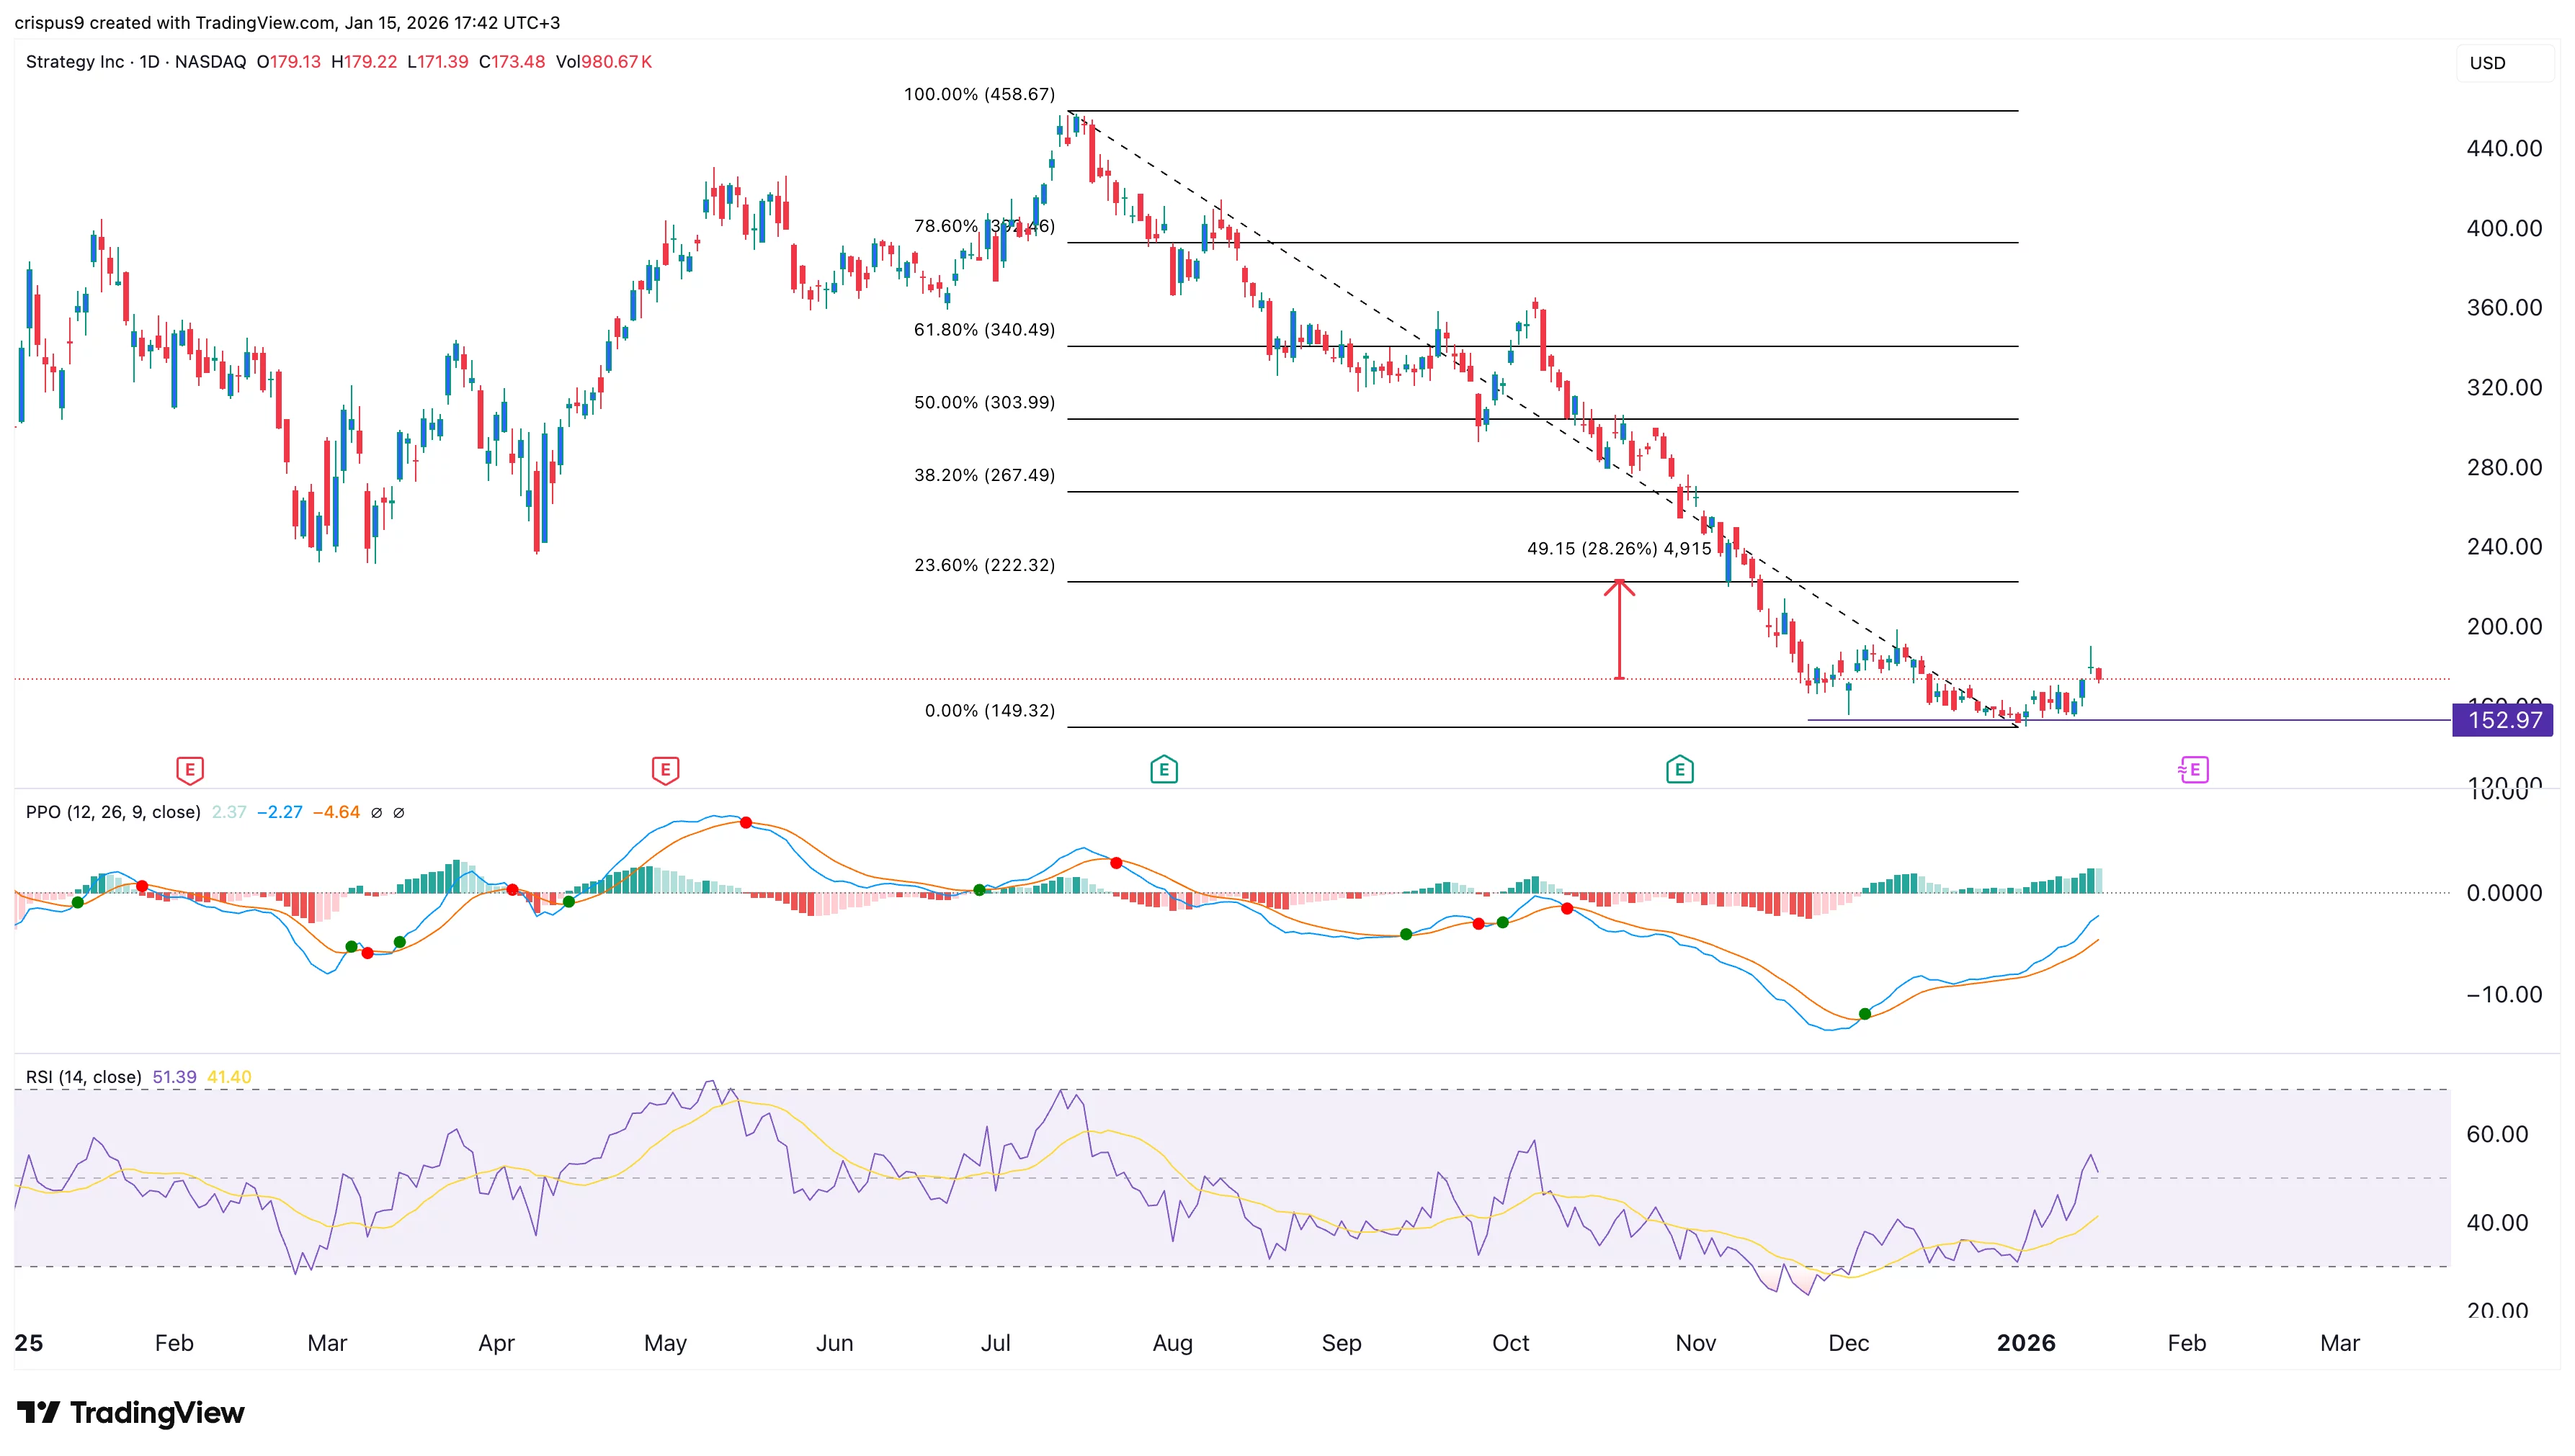
Task: Click the 2026 label on time axis
Action: 2026,1343
